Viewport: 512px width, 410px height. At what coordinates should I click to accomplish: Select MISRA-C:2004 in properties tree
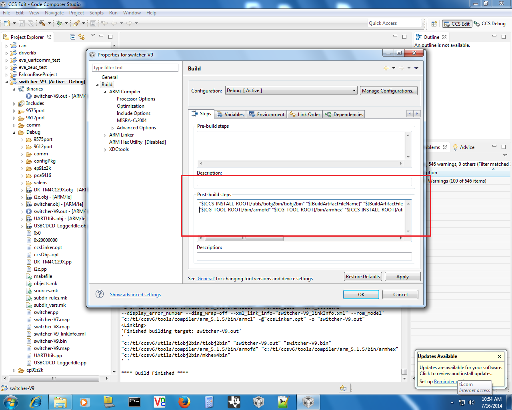click(132, 121)
